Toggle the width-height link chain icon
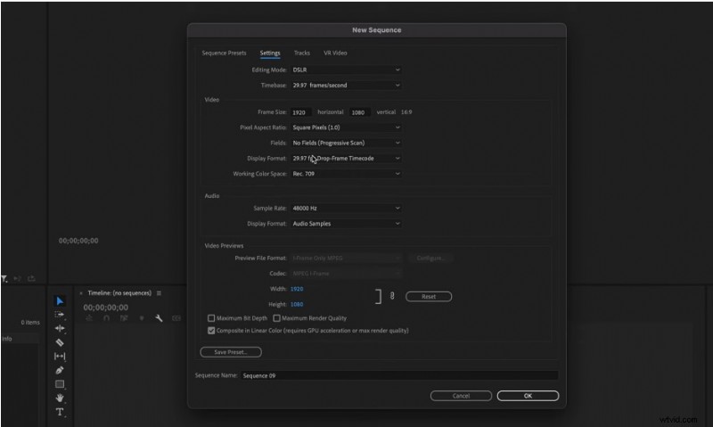 [x=392, y=297]
